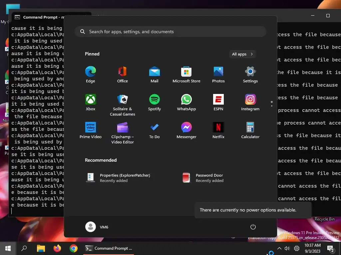Expand the All apps list
The height and width of the screenshot is (255, 341).
(x=242, y=54)
